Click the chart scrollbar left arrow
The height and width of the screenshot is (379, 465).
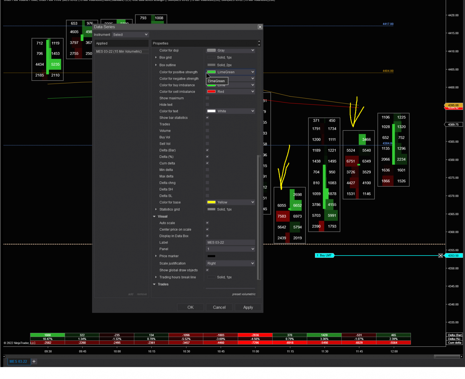tap(4, 357)
